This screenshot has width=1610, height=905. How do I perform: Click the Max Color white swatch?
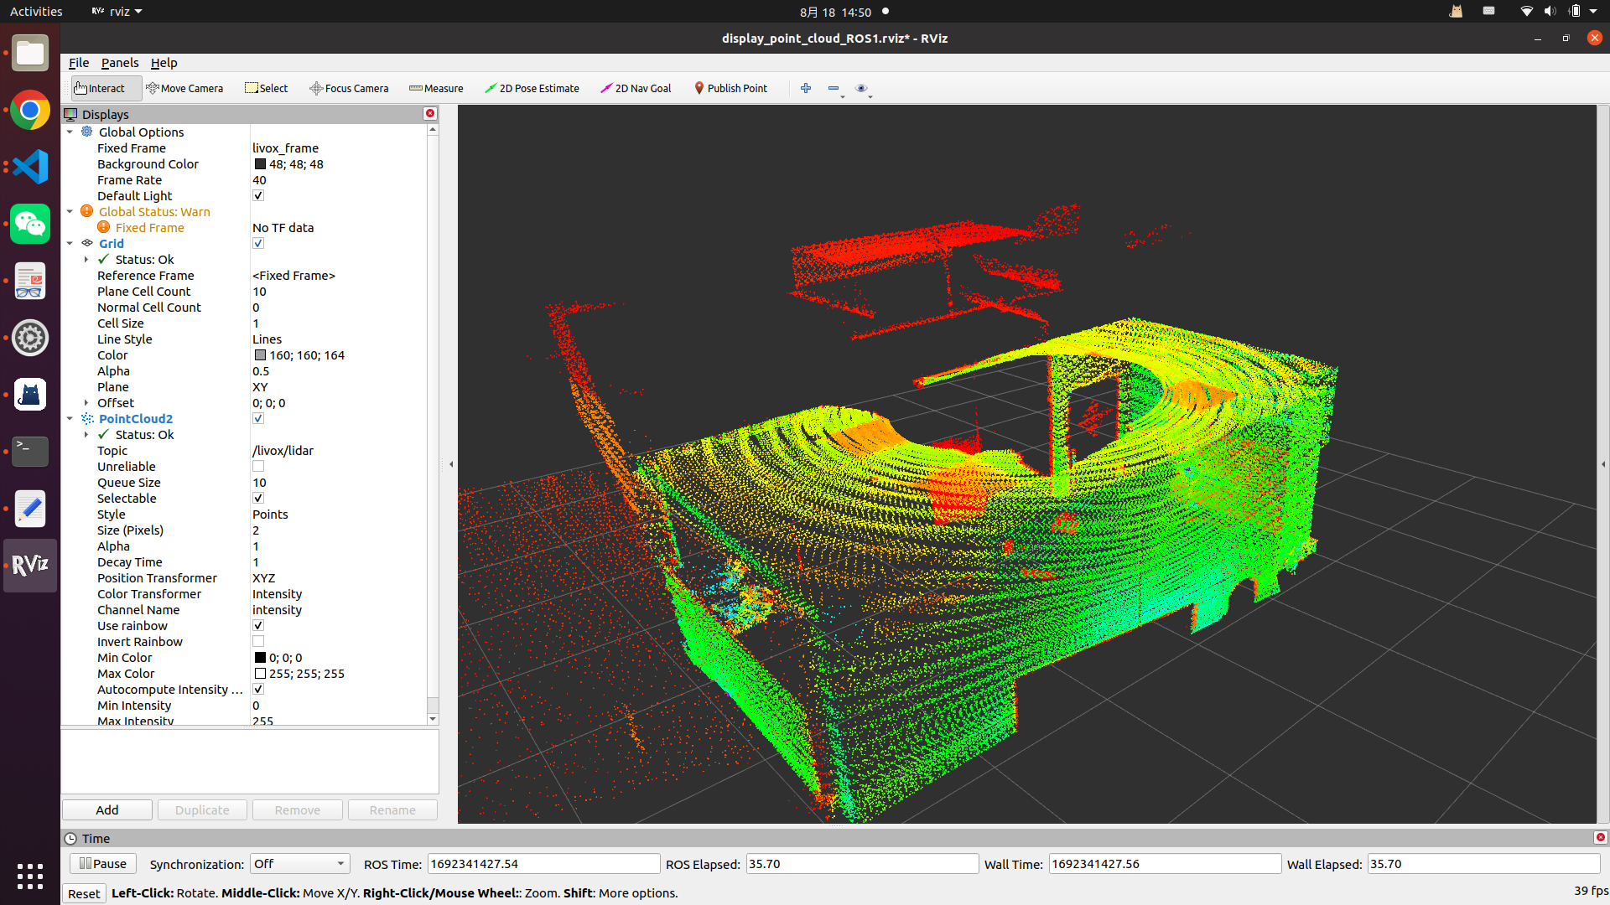(x=257, y=673)
